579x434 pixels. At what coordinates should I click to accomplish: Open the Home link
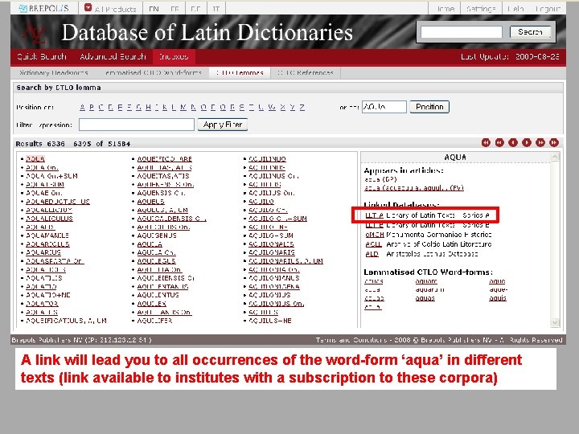tap(446, 9)
